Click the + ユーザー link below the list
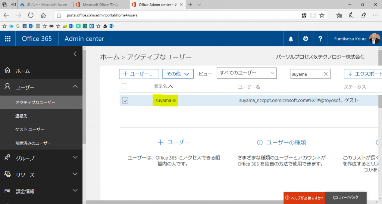The image size is (382, 204). (173, 142)
